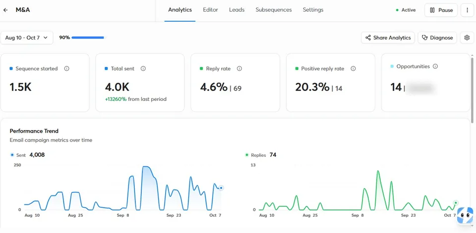Image resolution: width=476 pixels, height=233 pixels.
Task: Click the 4.6% reply rate value
Action: [x=214, y=87]
